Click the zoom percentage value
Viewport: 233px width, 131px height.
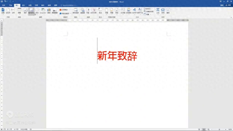[x=230, y=130]
